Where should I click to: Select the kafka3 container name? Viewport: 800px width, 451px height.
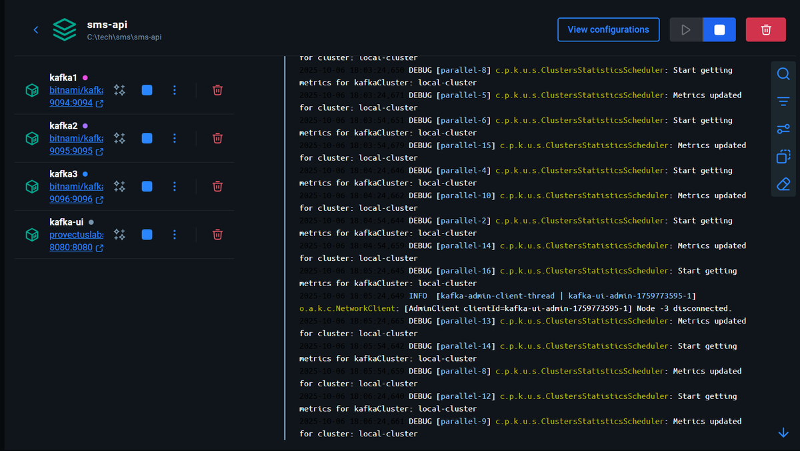pos(63,173)
